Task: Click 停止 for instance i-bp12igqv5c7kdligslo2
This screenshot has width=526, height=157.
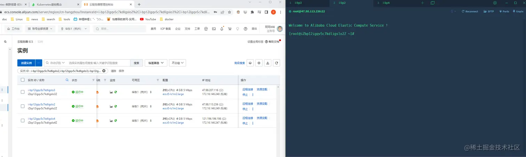Action: tap(245, 109)
